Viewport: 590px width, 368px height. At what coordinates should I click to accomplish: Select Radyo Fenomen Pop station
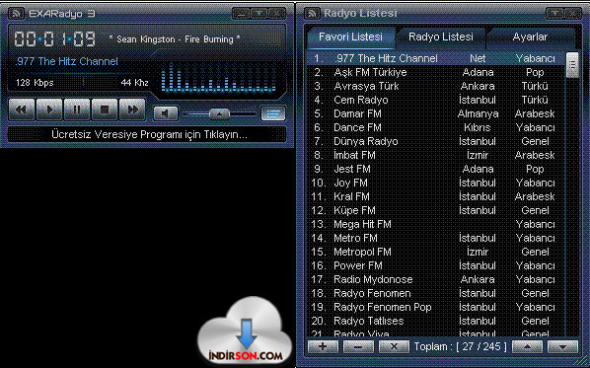pyautogui.click(x=435, y=307)
